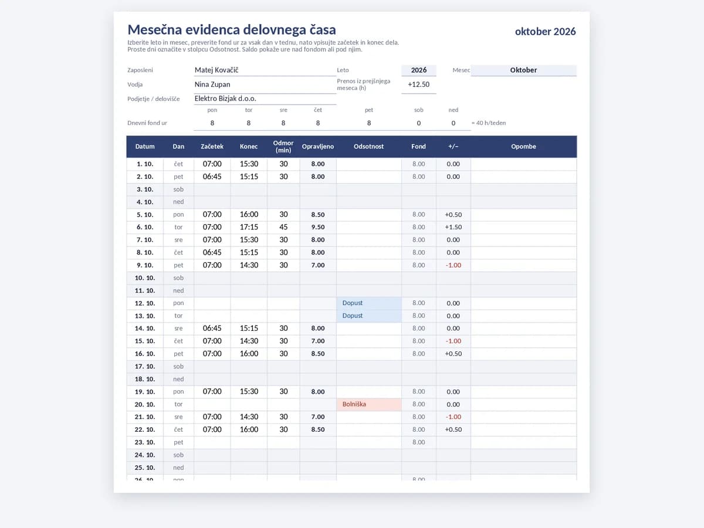This screenshot has height=528, width=704.
Task: Select worked hours 7.00 on 15. 10.
Action: 318,341
